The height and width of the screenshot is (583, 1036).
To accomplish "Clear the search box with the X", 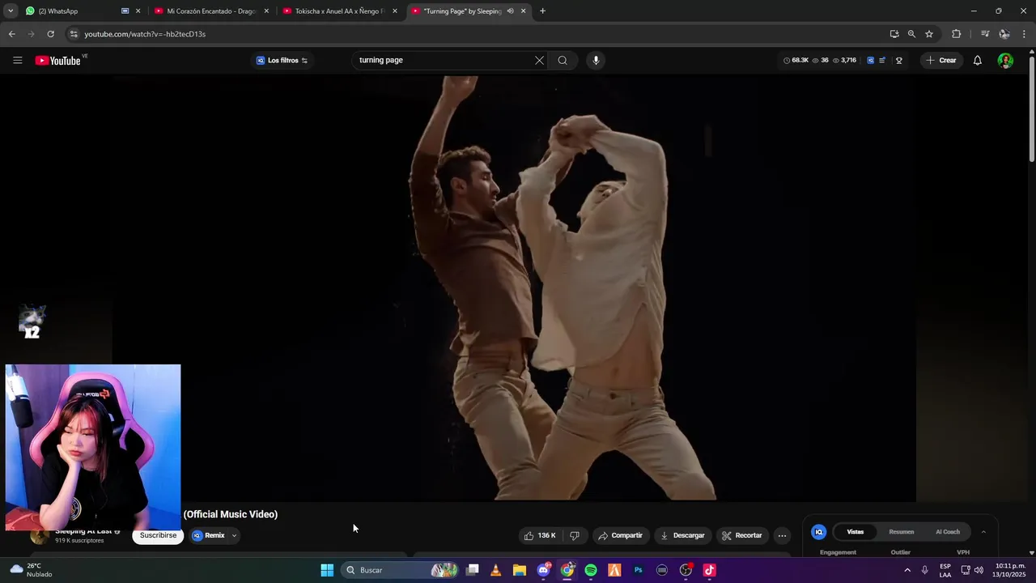I will click(539, 61).
